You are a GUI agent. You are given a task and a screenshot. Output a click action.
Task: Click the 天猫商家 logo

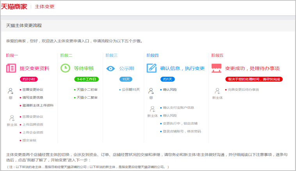point(14,7)
